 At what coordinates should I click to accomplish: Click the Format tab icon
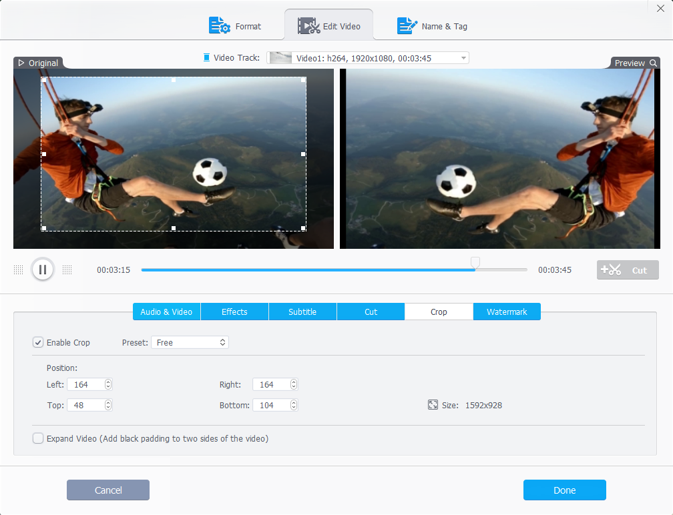[x=219, y=26]
